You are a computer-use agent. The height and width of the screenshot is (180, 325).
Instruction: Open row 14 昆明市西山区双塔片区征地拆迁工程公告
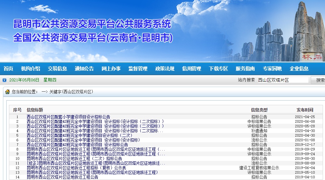click(x=63, y=177)
